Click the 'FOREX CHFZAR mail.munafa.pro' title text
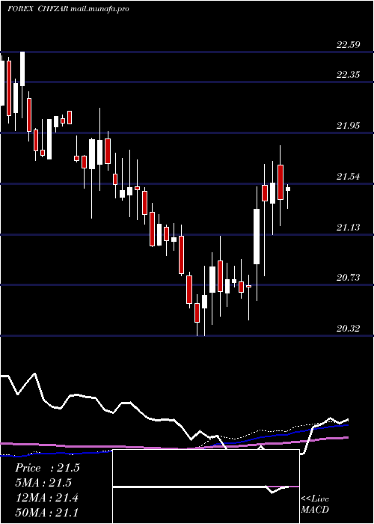Image resolution: width=374 pixels, height=524 pixels. [69, 9]
